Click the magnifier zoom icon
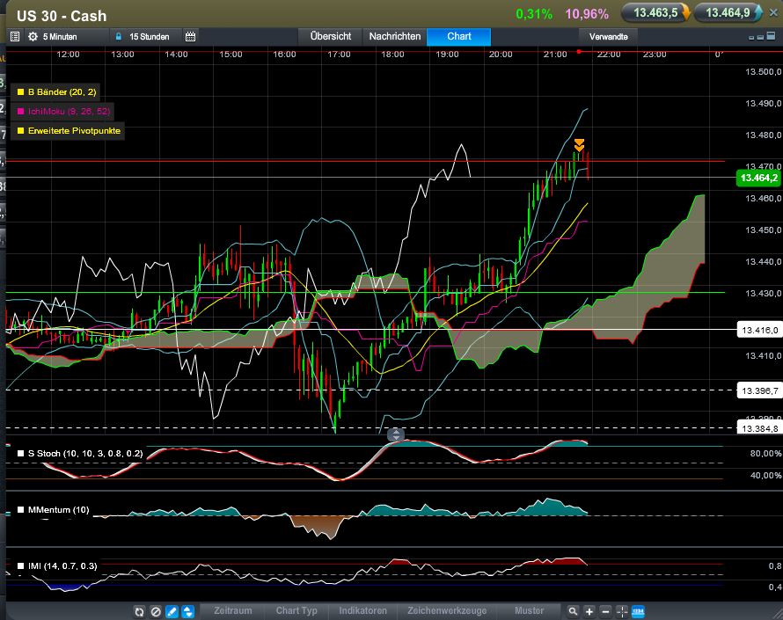The image size is (783, 620). point(573,611)
